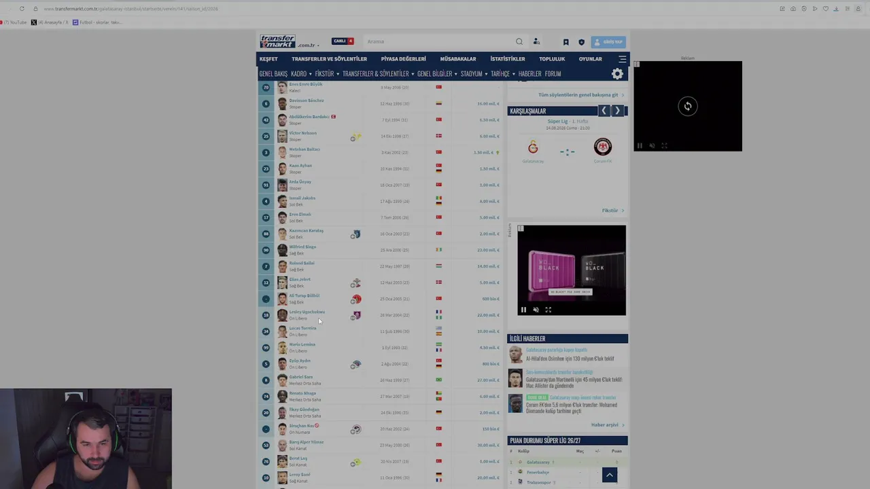Viewport: 870px width, 489px height.
Task: Open player Lucas Torreira's profile link
Action: pos(302,328)
